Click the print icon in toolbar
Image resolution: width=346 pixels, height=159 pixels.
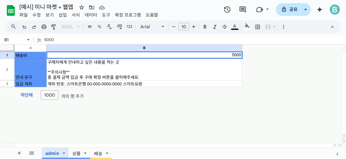pos(44,27)
